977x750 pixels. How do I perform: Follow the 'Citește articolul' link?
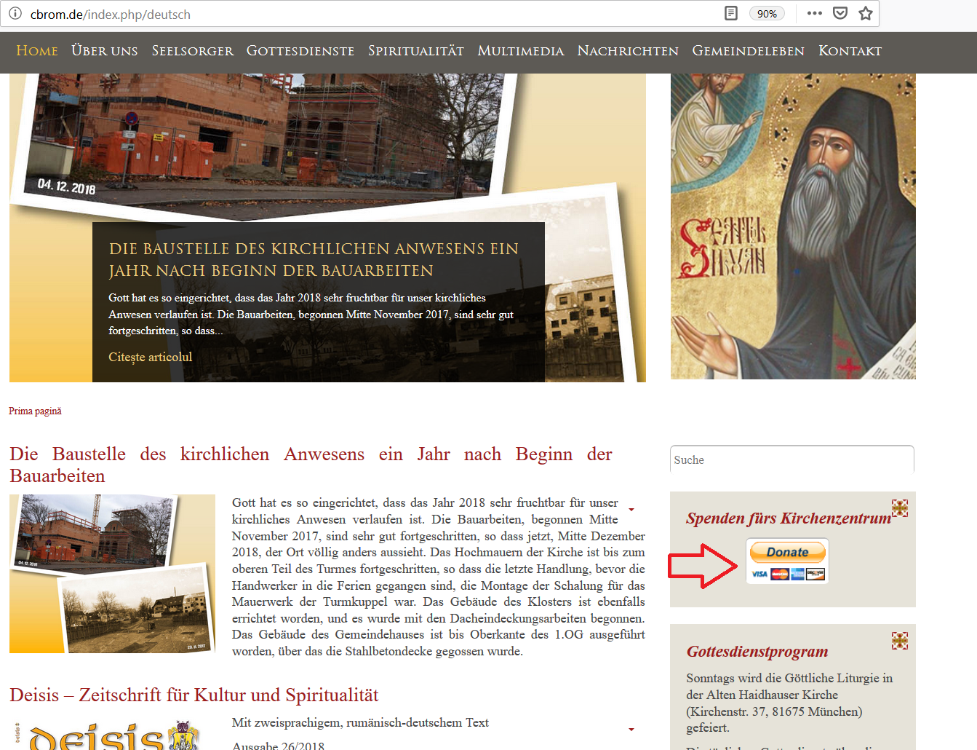pyautogui.click(x=150, y=357)
